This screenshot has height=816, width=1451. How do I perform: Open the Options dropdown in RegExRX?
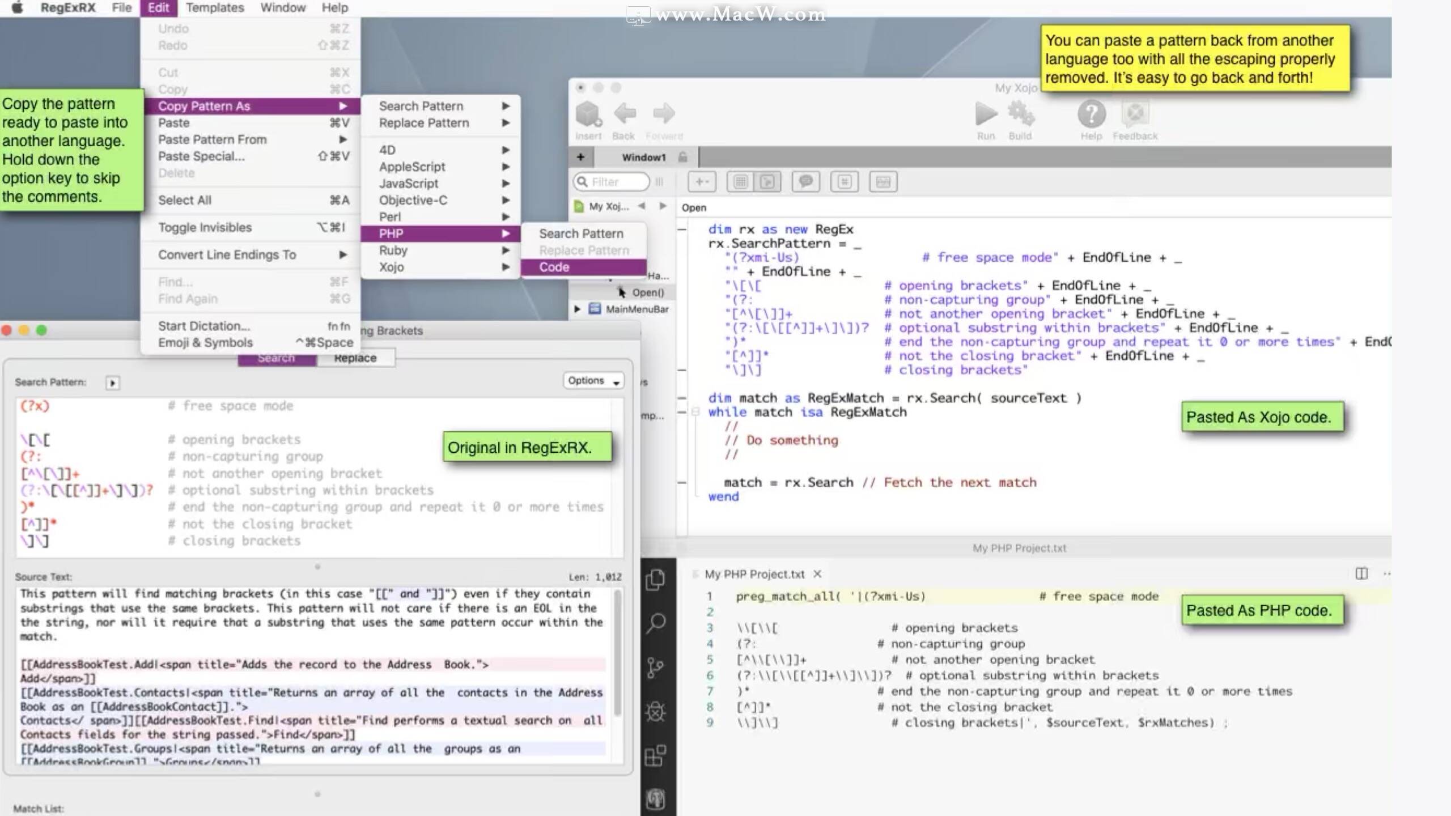(x=593, y=380)
